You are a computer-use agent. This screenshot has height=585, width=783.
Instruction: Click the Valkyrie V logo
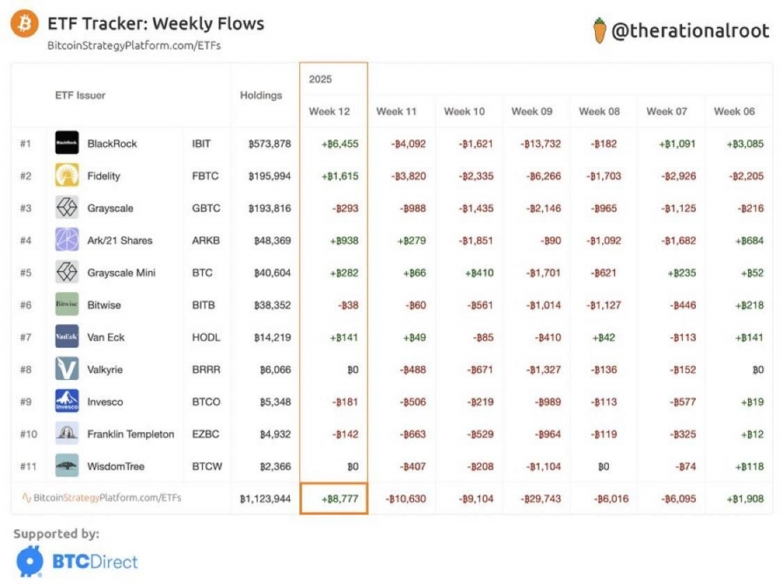click(67, 369)
